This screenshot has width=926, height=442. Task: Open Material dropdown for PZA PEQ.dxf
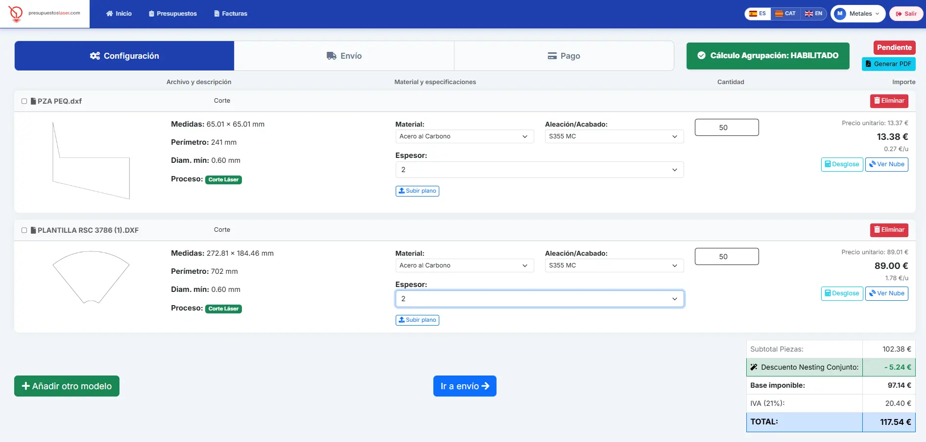464,136
